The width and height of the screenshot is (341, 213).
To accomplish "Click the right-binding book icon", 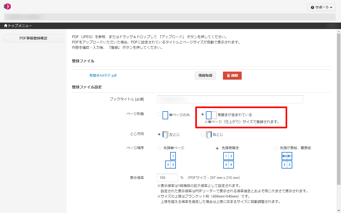I will pos(209,135).
